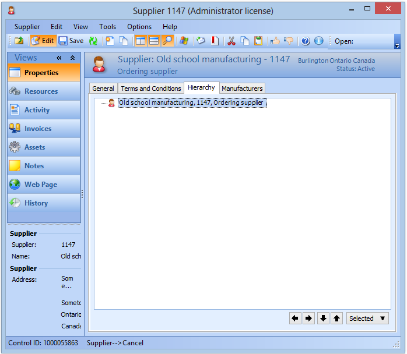Toggle Edit mode in the toolbar

43,41
